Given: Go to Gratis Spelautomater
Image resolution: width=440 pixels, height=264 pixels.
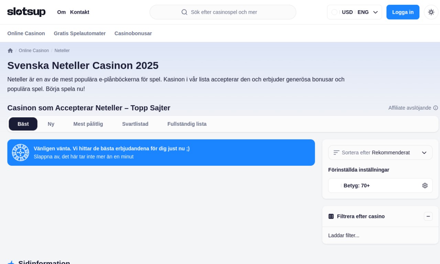Looking at the screenshot, I should click(x=80, y=33).
